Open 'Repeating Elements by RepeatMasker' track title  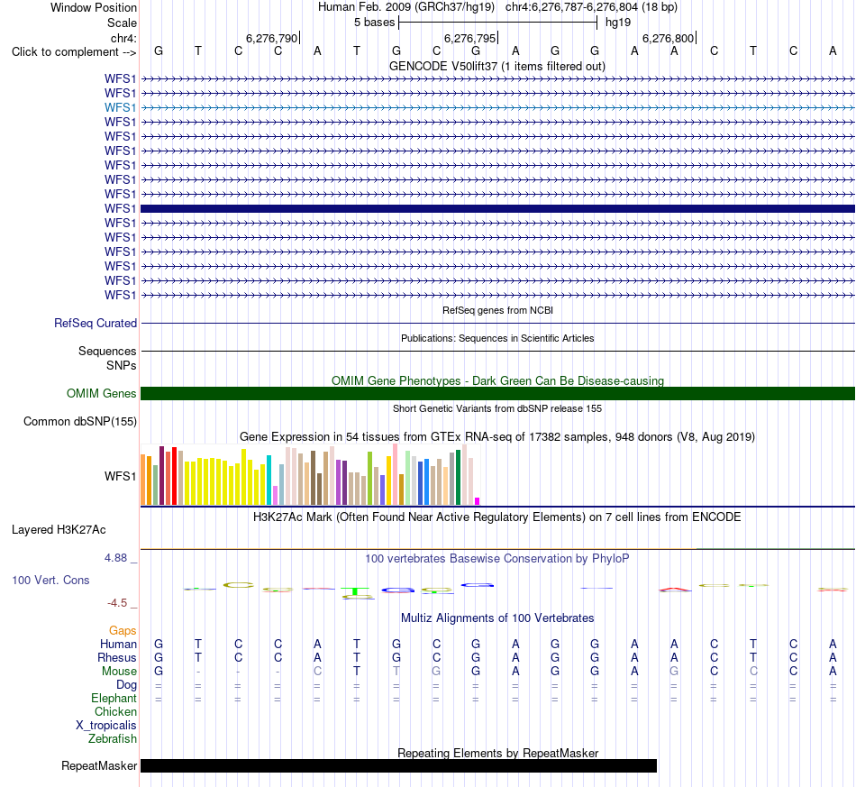[x=497, y=753]
